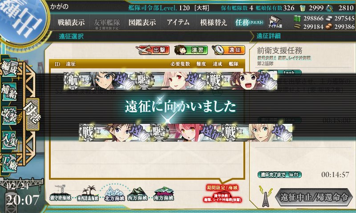Select 南方海域 southern area tab
356x213 pixels.
(163, 194)
